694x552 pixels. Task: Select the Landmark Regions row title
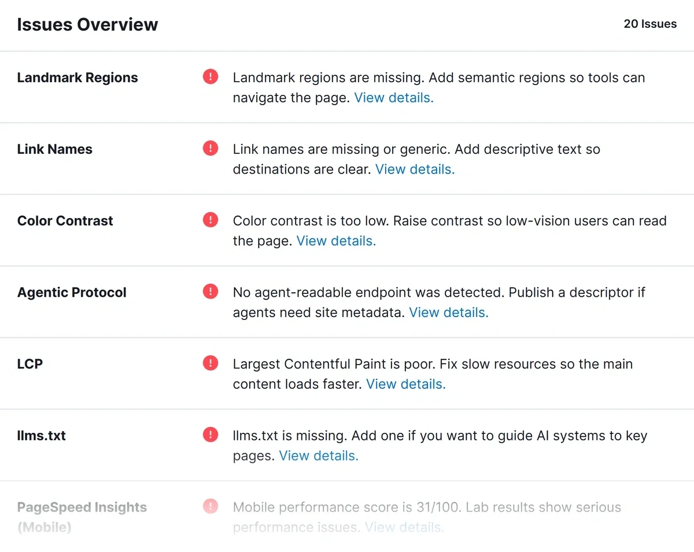[x=77, y=78]
